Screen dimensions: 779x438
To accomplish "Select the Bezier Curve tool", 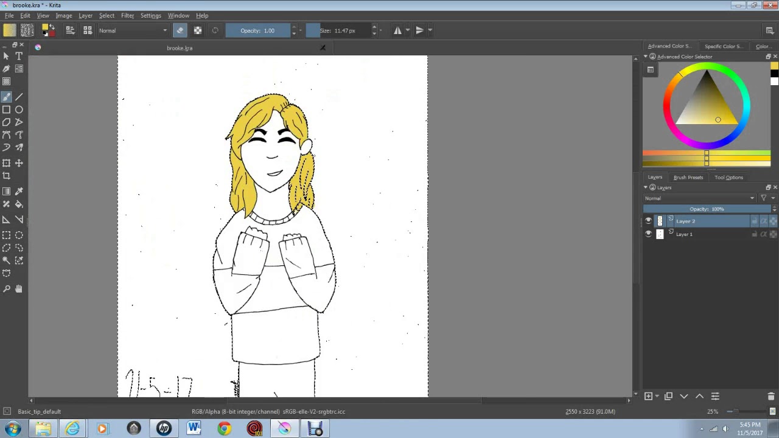I will tap(6, 135).
